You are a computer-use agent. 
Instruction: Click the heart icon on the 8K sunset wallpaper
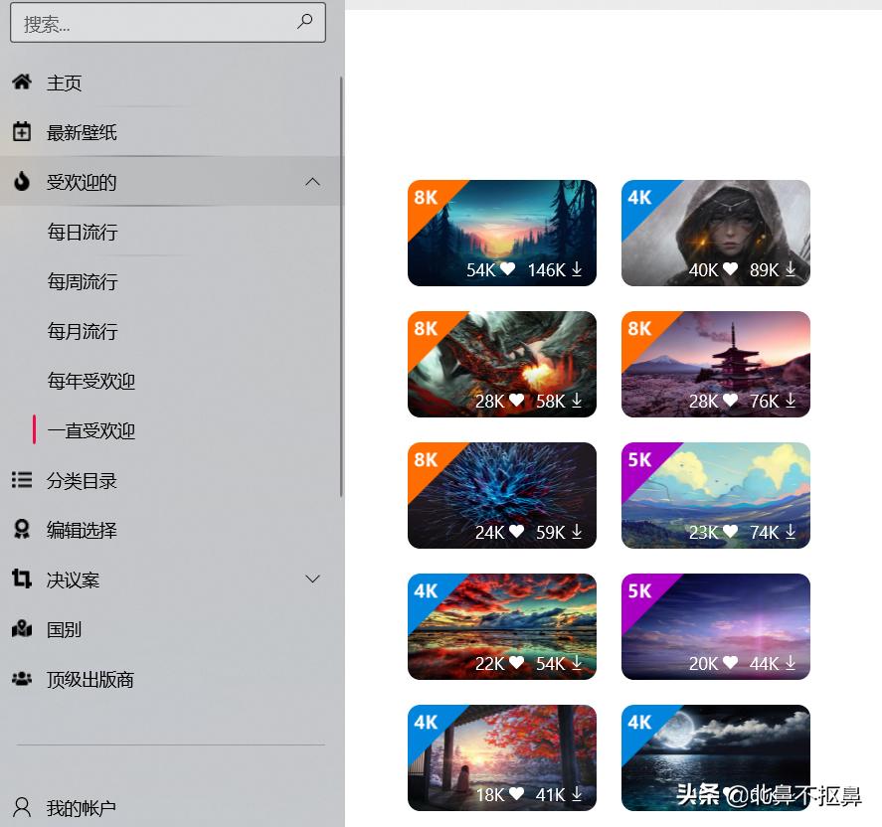pos(509,269)
